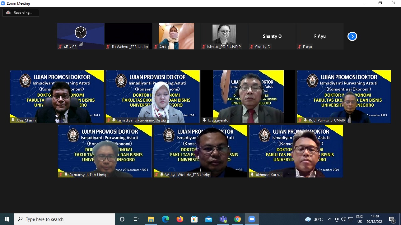This screenshot has height=225, width=401.
Task: Open Zoom from the taskbar
Action: pos(252,219)
